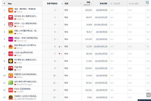Screen dimensions: 151x101
Task: Click the 2016年4月1日 release date
Action: point(102,97)
